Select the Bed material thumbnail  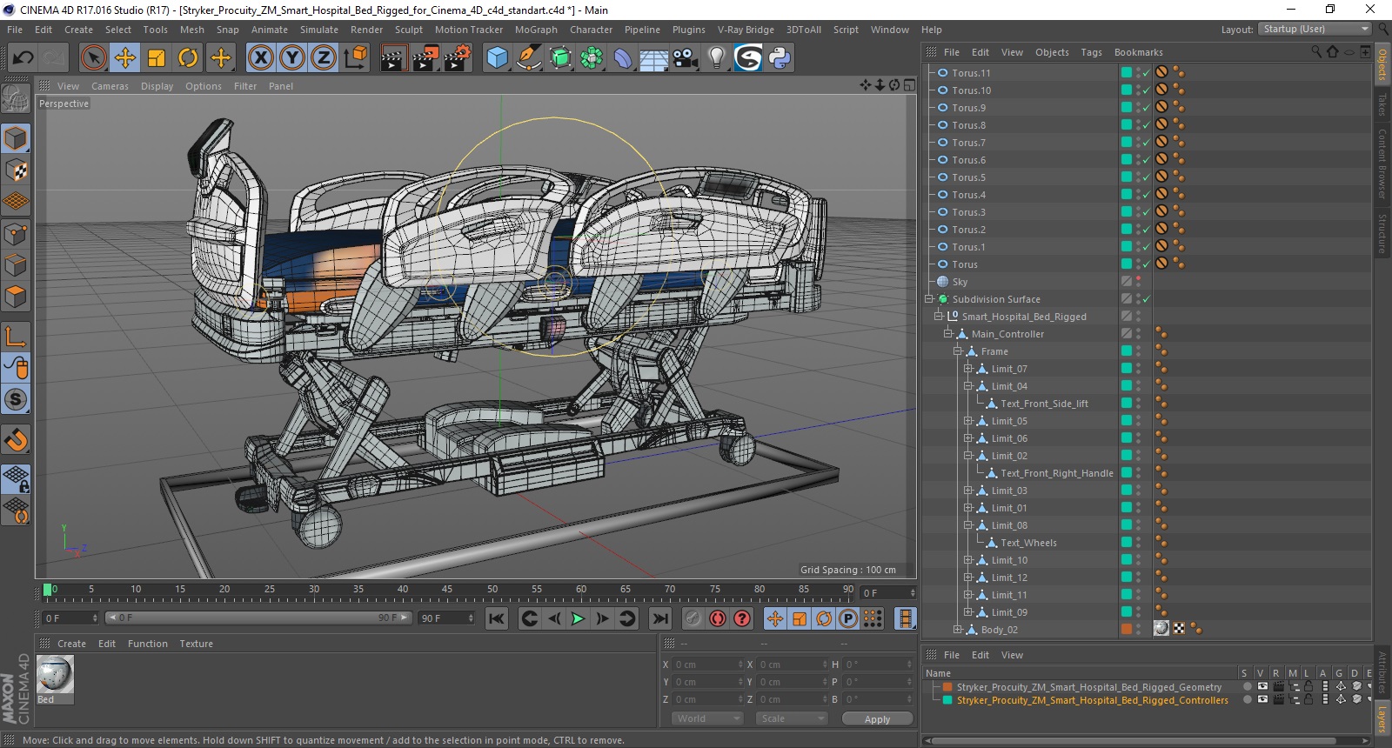tap(55, 675)
